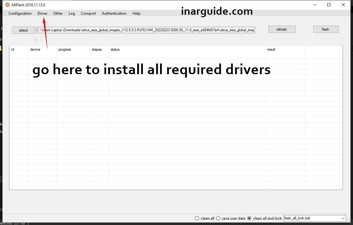Click the refresh button

282,29
